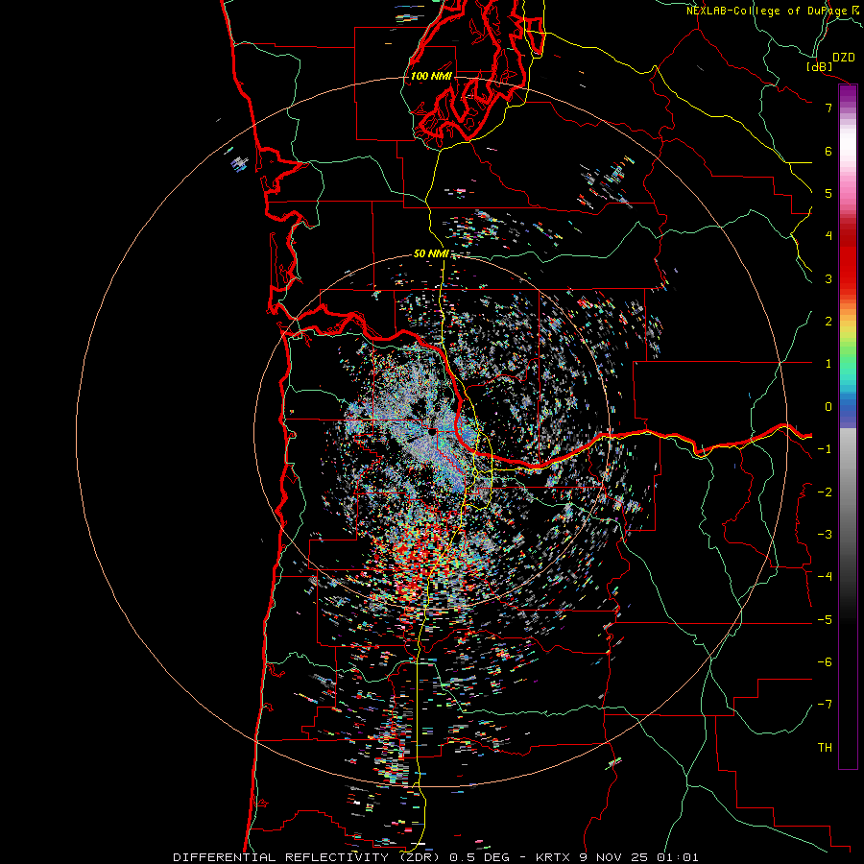Click color scale label -4
Screen dimensions: 864x864
point(825,577)
